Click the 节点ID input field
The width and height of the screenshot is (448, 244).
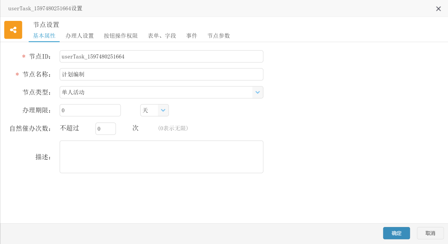pos(161,56)
